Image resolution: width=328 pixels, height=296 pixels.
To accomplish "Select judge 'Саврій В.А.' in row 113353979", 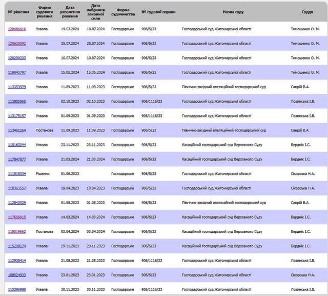I will (x=300, y=87).
